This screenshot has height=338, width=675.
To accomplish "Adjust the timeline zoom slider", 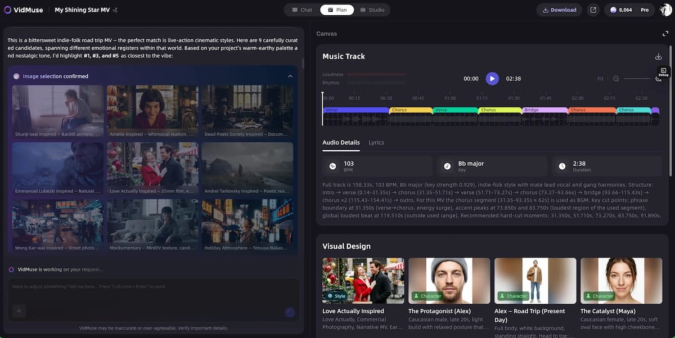I will click(637, 79).
